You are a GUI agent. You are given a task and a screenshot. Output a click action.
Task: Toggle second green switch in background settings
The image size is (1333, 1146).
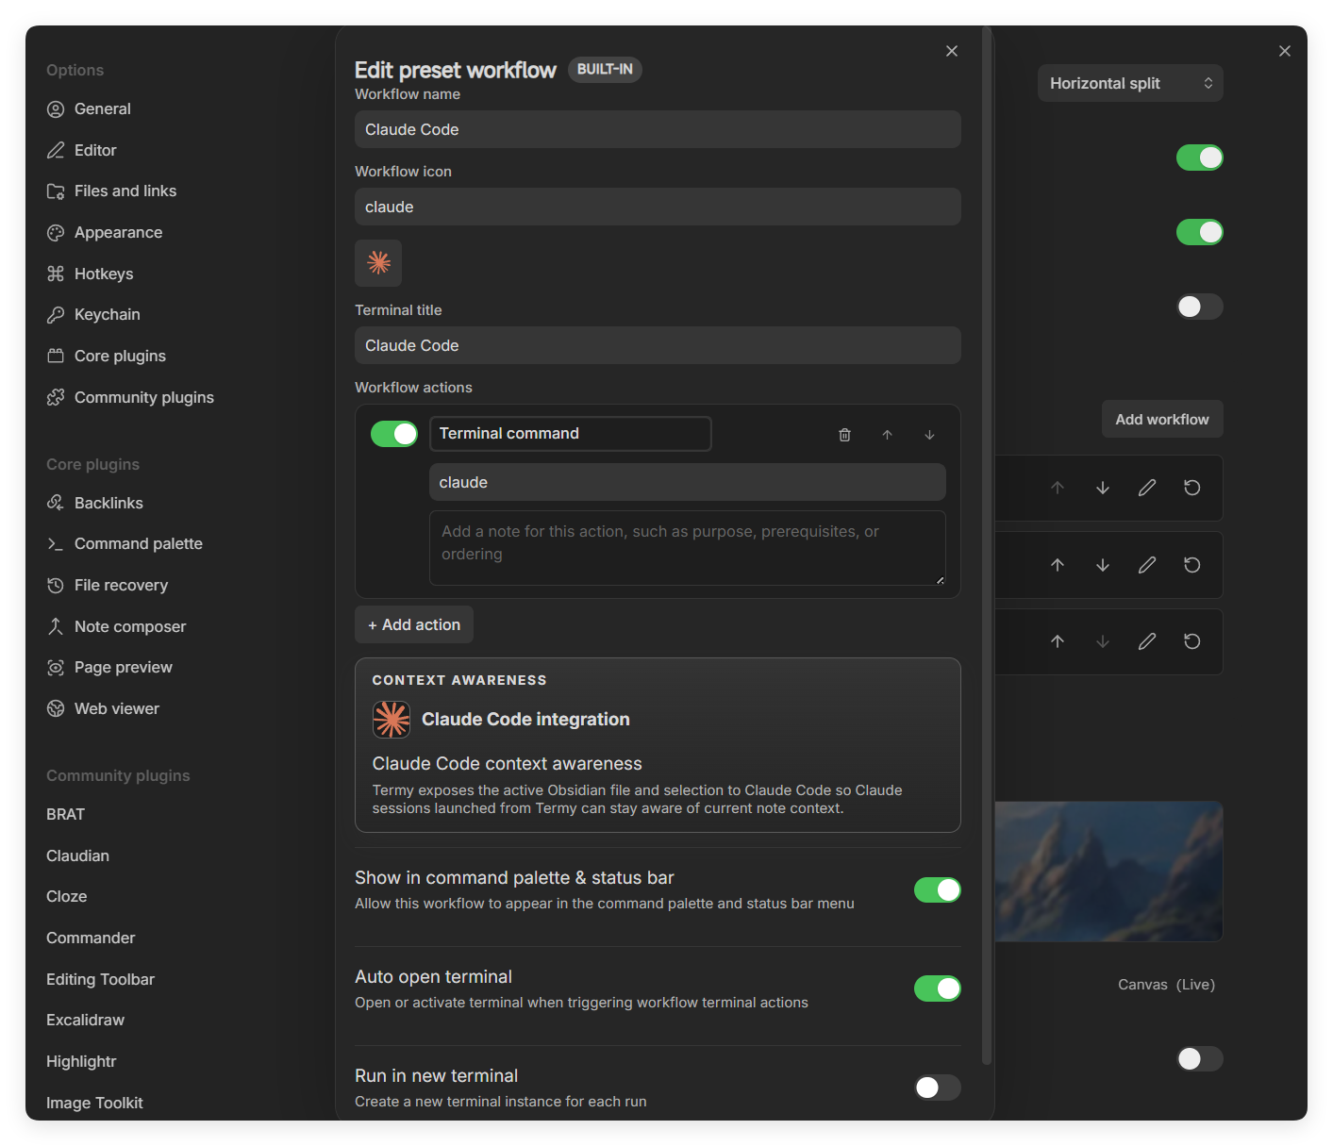(x=1200, y=232)
